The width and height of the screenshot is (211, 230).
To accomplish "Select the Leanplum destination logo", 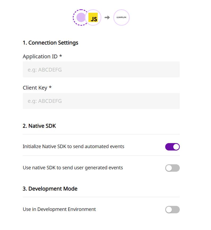I will point(121,17).
